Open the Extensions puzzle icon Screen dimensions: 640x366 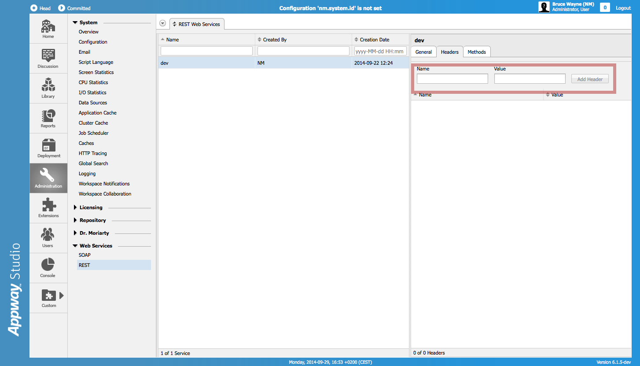pos(48,204)
